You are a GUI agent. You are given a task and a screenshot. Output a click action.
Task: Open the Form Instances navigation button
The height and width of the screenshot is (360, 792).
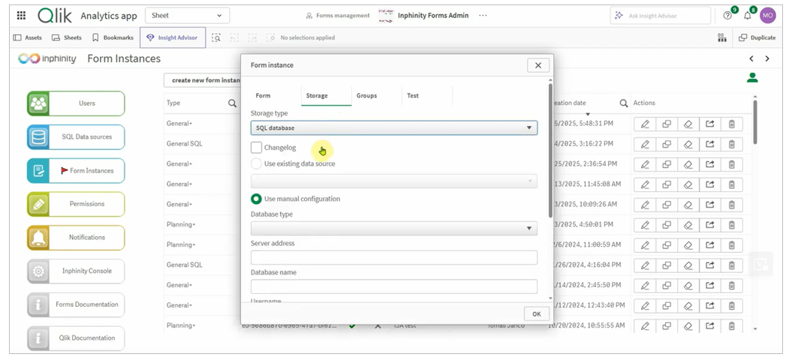pos(76,171)
